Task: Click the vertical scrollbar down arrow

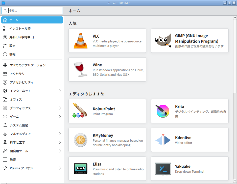Action: coord(235,181)
